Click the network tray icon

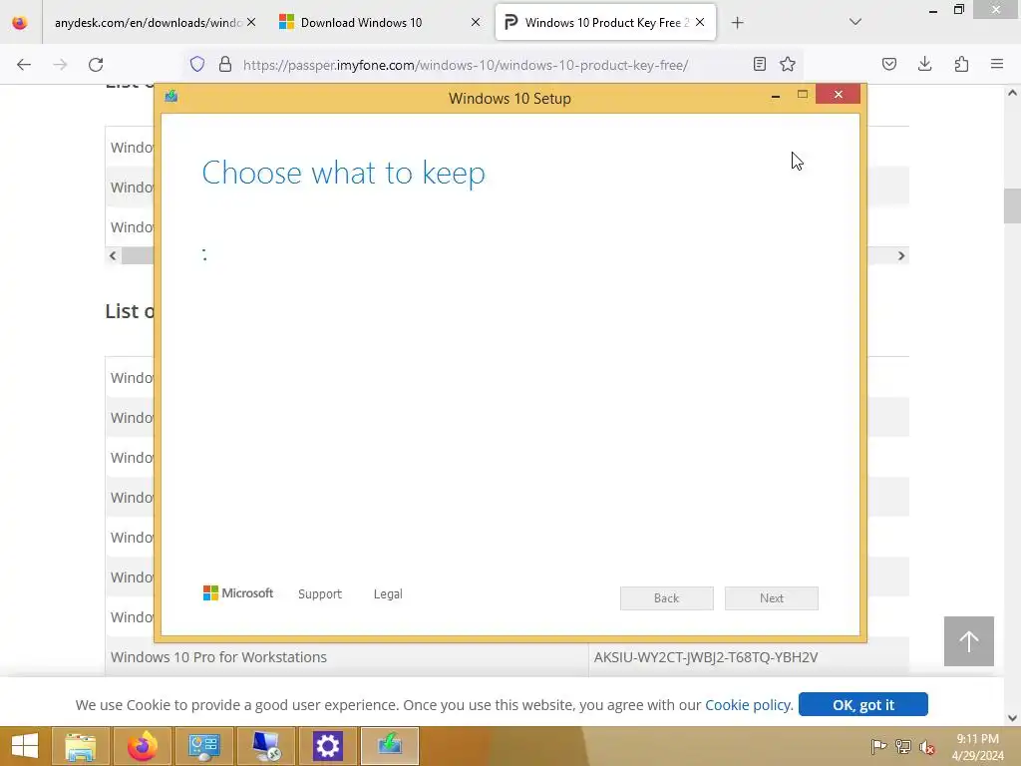click(x=903, y=746)
